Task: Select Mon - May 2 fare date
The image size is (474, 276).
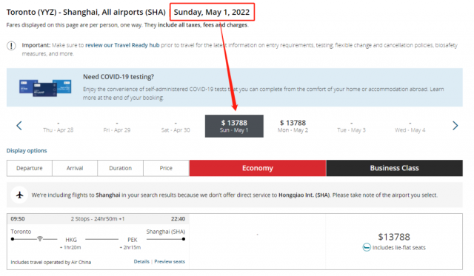Action: pos(293,126)
